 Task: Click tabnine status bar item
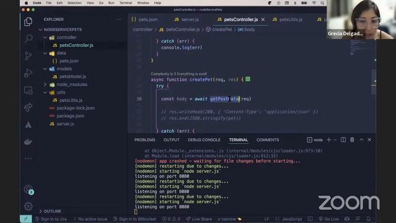tap(230, 219)
